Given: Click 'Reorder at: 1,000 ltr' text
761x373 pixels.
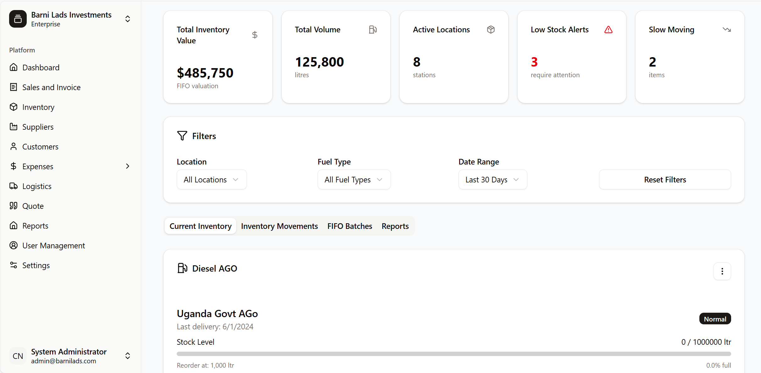Looking at the screenshot, I should click(x=205, y=365).
